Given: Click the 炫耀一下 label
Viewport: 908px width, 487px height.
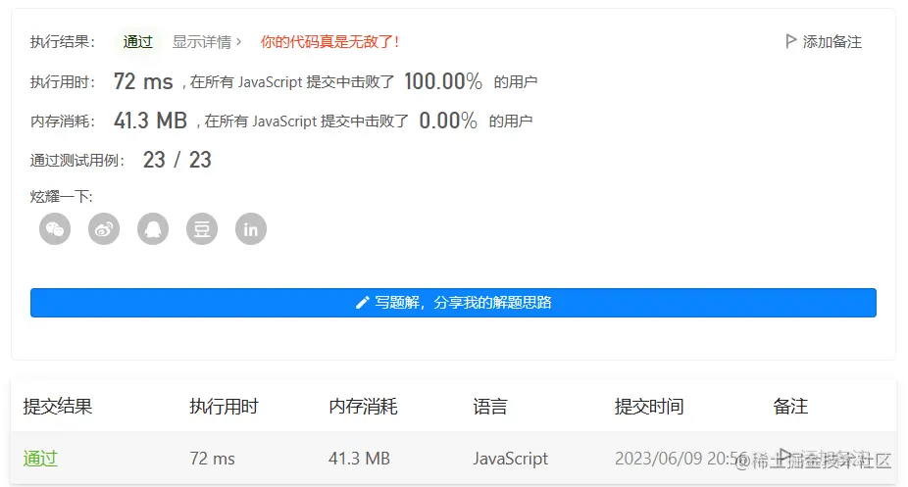Looking at the screenshot, I should pyautogui.click(x=62, y=197).
